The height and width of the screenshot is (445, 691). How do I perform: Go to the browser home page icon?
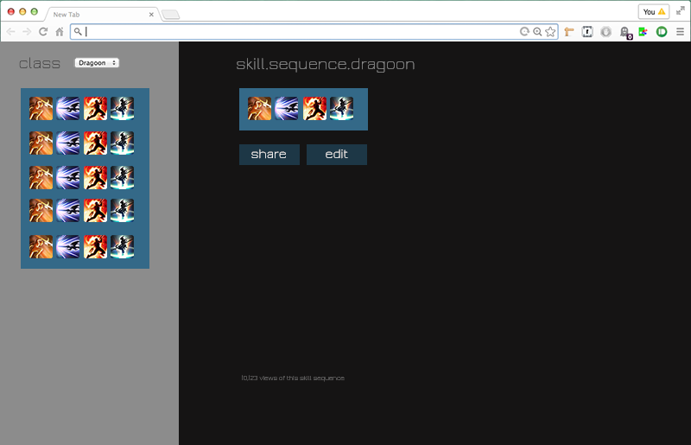[60, 32]
